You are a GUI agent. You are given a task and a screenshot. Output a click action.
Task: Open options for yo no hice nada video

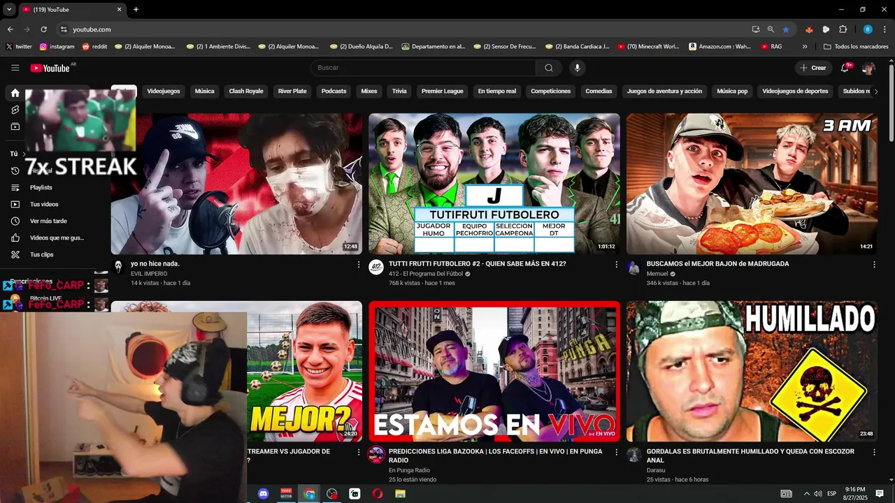click(x=359, y=265)
